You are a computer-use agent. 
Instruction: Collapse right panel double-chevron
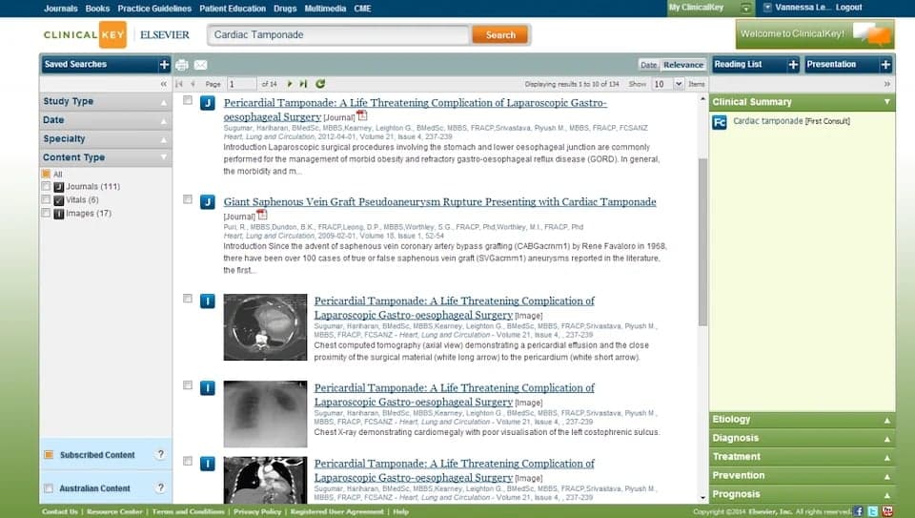[x=887, y=84]
